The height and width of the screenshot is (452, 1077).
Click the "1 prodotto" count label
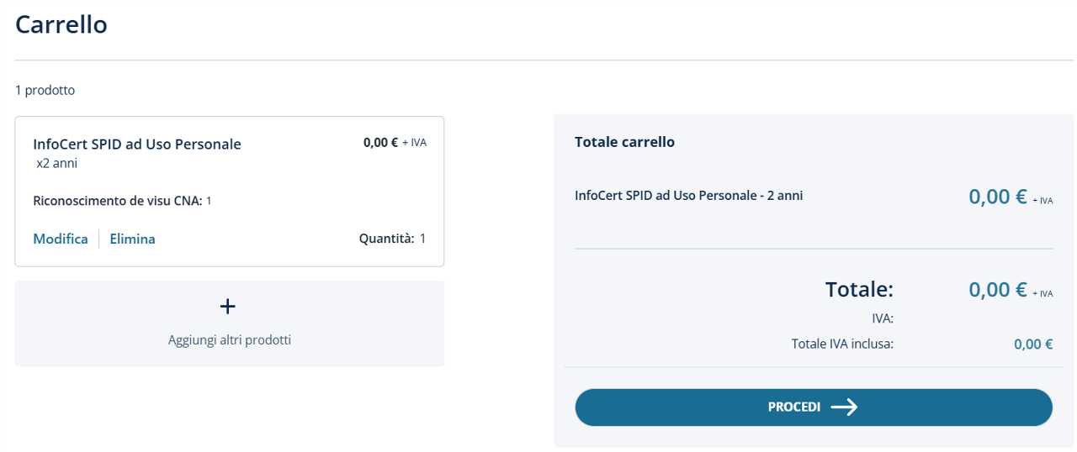pyautogui.click(x=45, y=90)
